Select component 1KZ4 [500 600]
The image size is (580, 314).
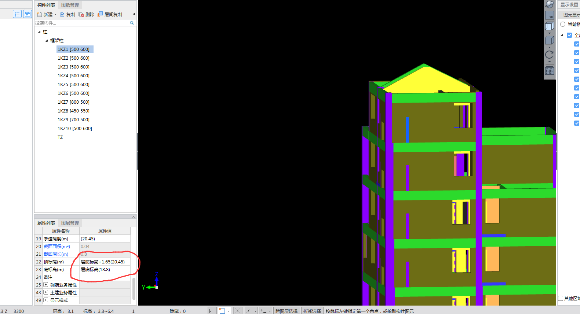73,75
